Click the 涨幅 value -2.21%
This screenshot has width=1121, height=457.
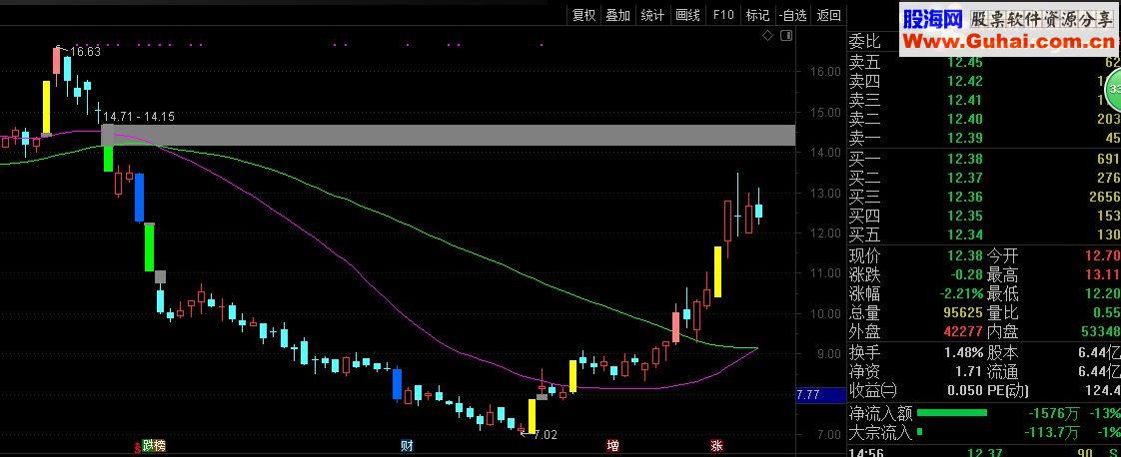(959, 293)
